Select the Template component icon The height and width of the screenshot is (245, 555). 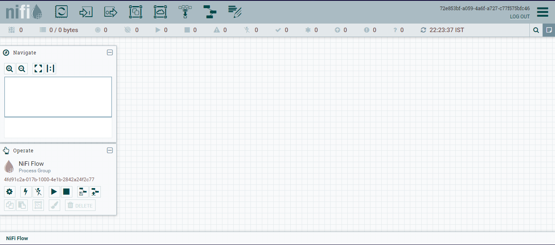click(210, 12)
